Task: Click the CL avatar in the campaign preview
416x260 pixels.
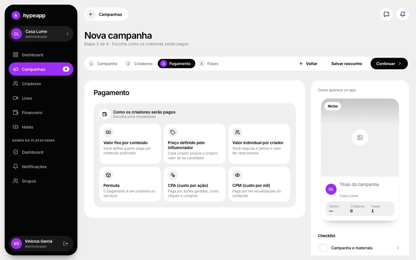Action: [x=331, y=189]
